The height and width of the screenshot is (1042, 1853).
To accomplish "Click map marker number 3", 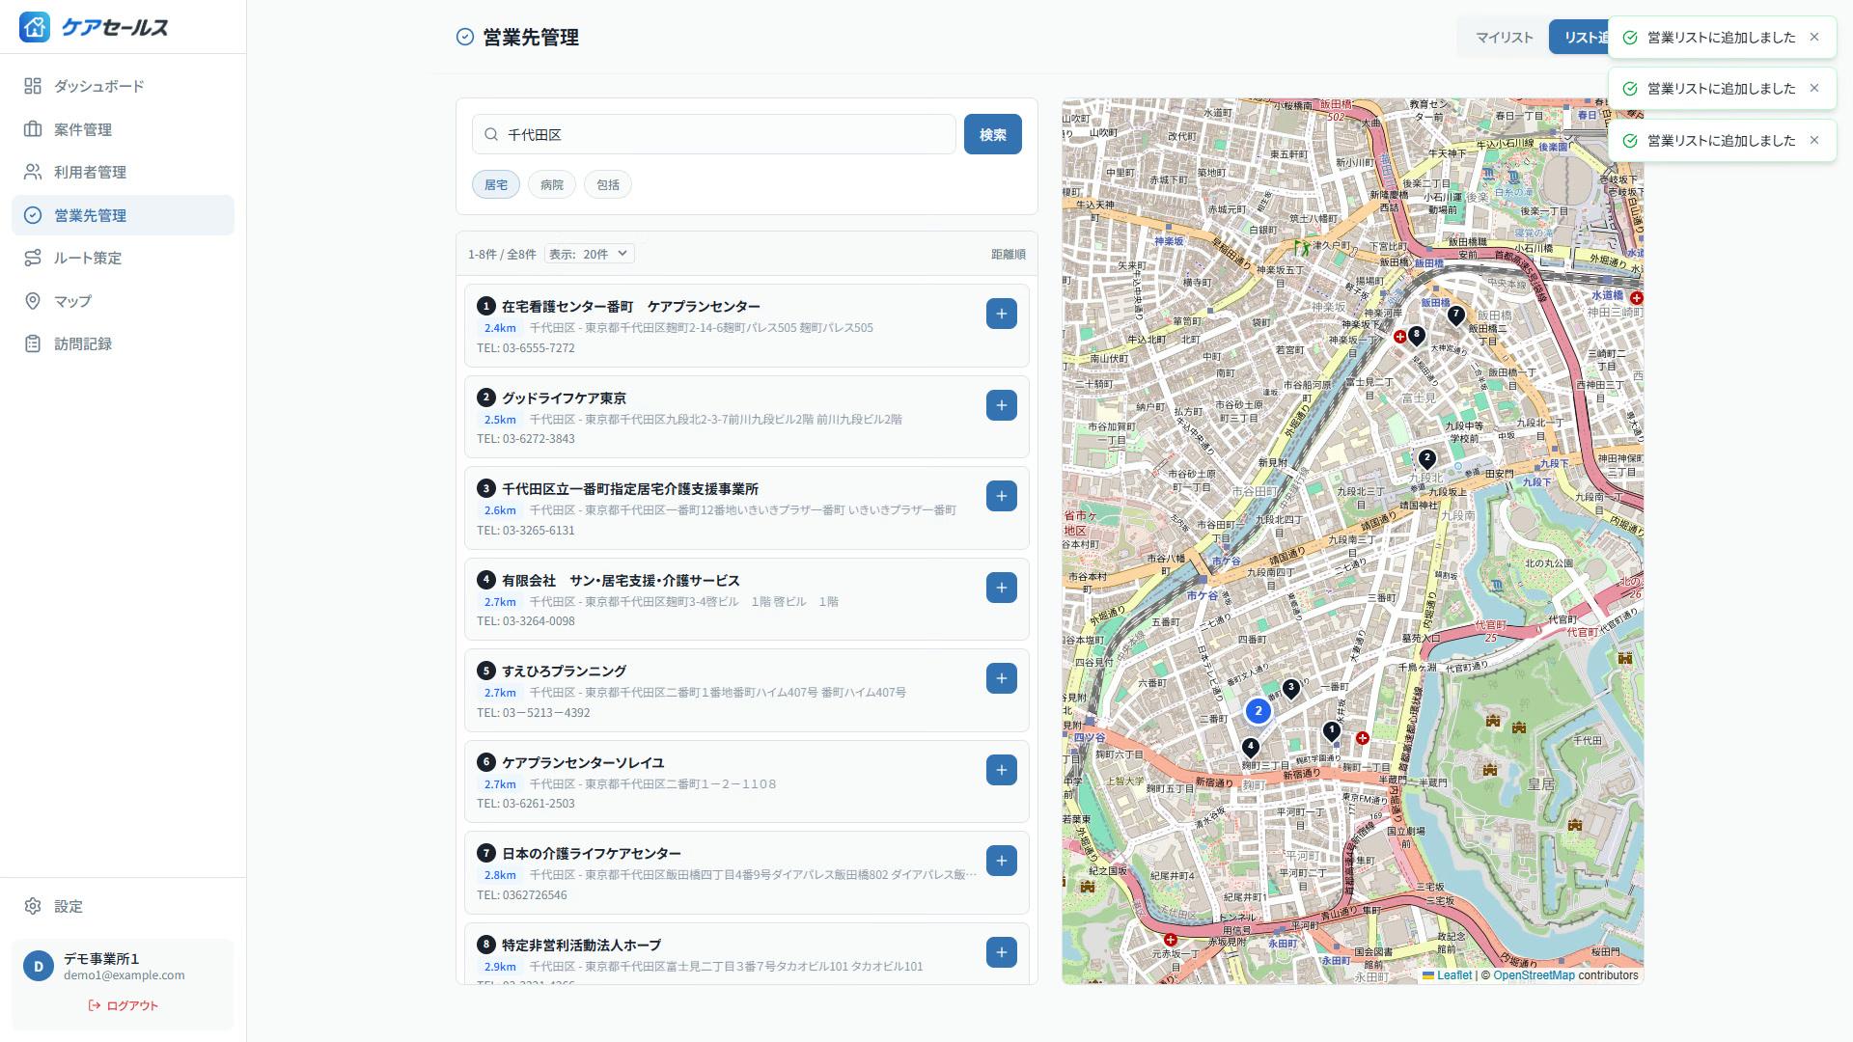I will (1290, 689).
